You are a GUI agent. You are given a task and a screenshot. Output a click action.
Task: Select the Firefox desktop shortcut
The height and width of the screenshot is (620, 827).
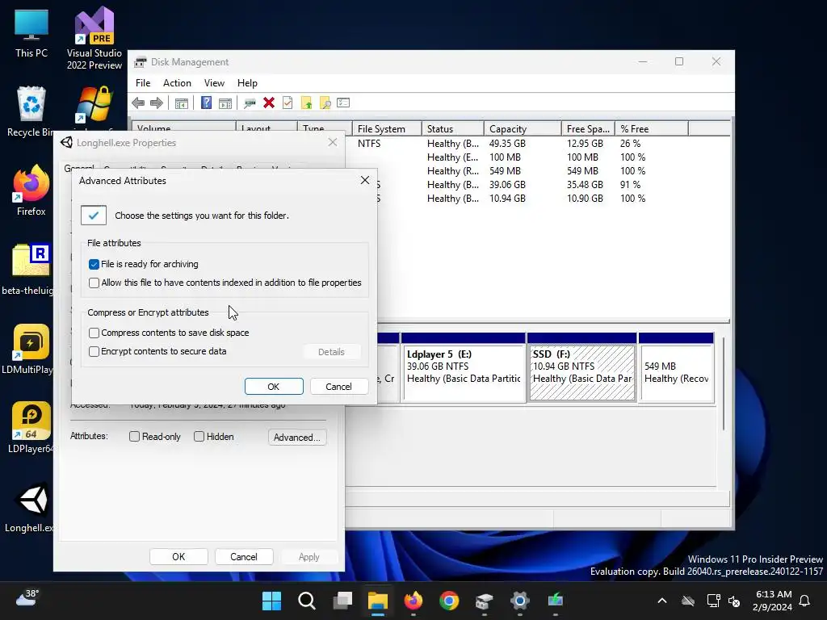click(x=31, y=191)
